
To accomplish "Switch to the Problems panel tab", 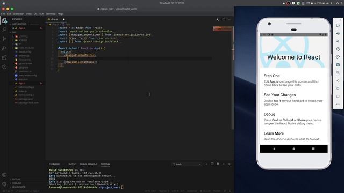I will [54, 164].
